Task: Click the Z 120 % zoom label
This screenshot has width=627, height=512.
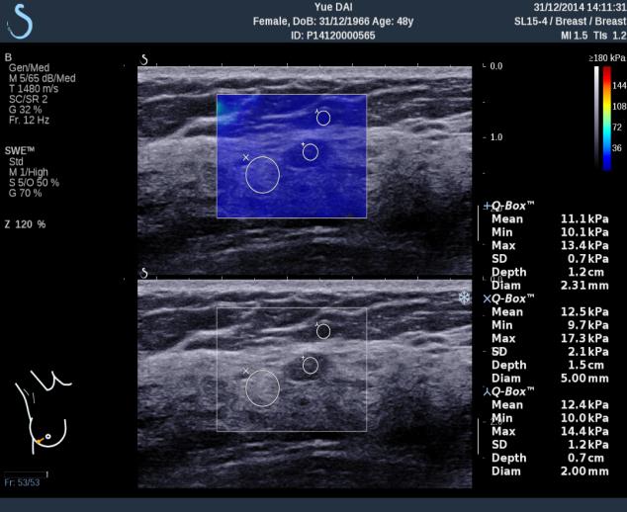Action: 25,224
